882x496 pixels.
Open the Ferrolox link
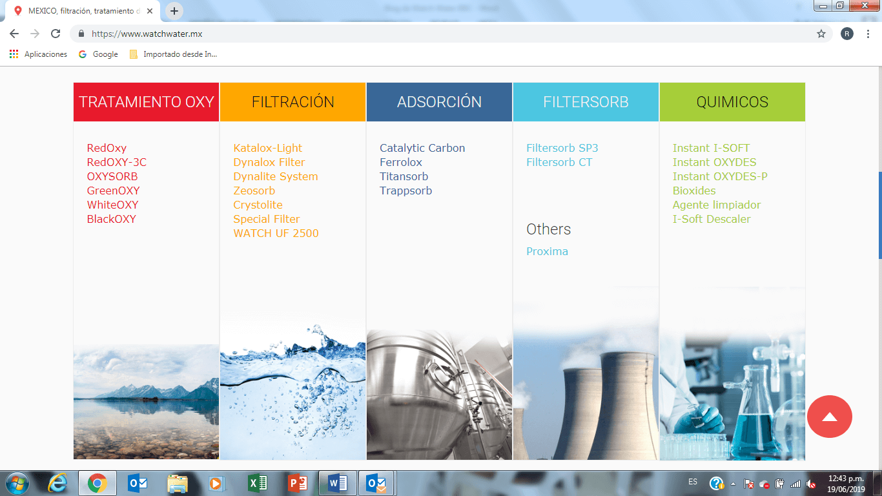[x=401, y=162]
